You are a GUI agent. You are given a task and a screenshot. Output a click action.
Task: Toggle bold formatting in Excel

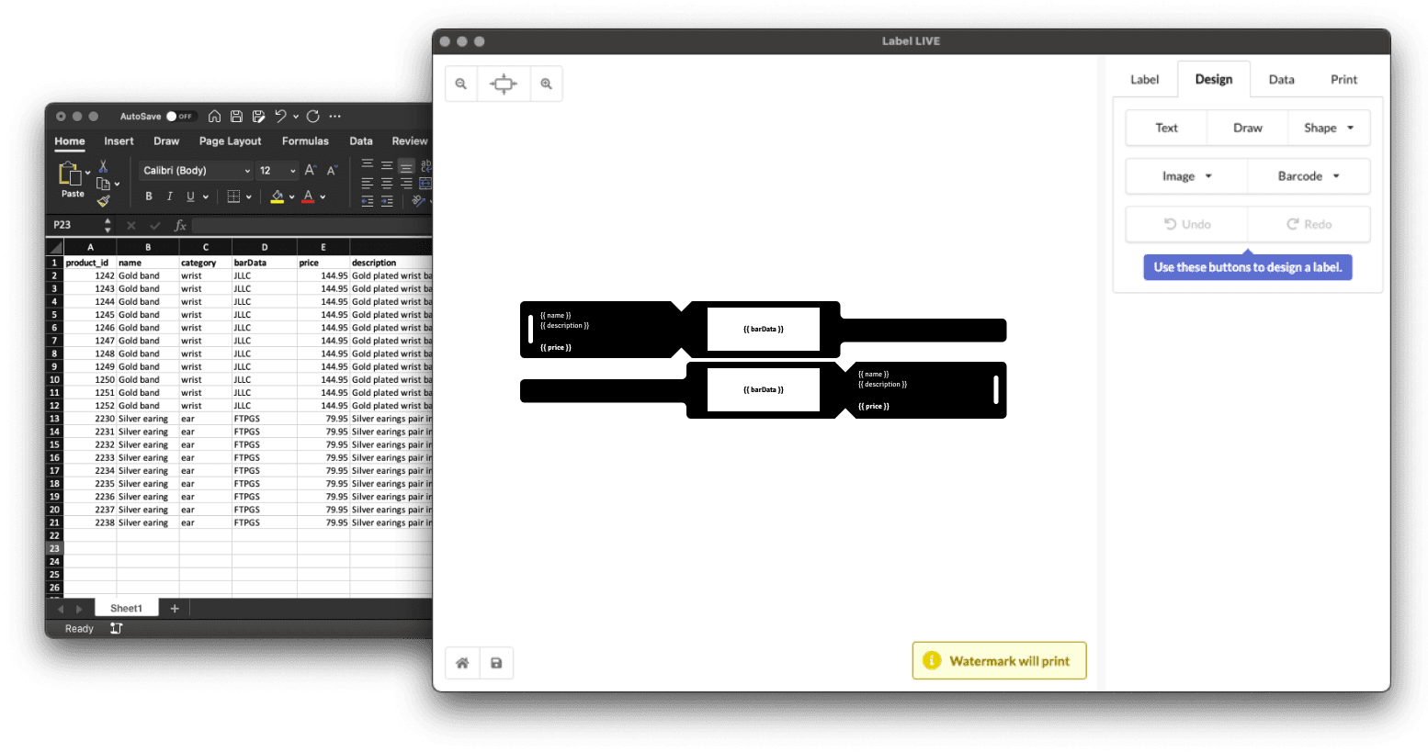pyautogui.click(x=149, y=196)
